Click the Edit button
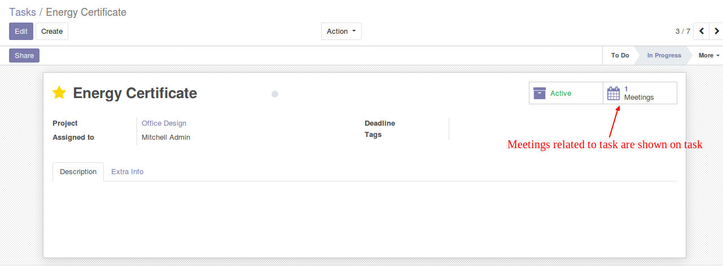This screenshot has height=266, width=723. (x=21, y=32)
